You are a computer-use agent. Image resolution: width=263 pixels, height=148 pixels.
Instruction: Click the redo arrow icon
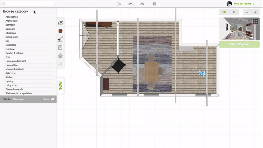142,4
